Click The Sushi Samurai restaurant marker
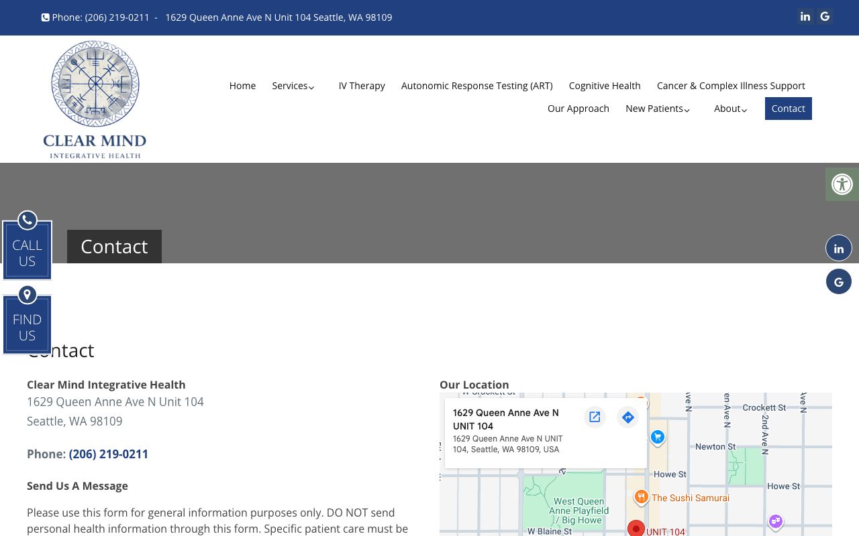 coord(642,497)
